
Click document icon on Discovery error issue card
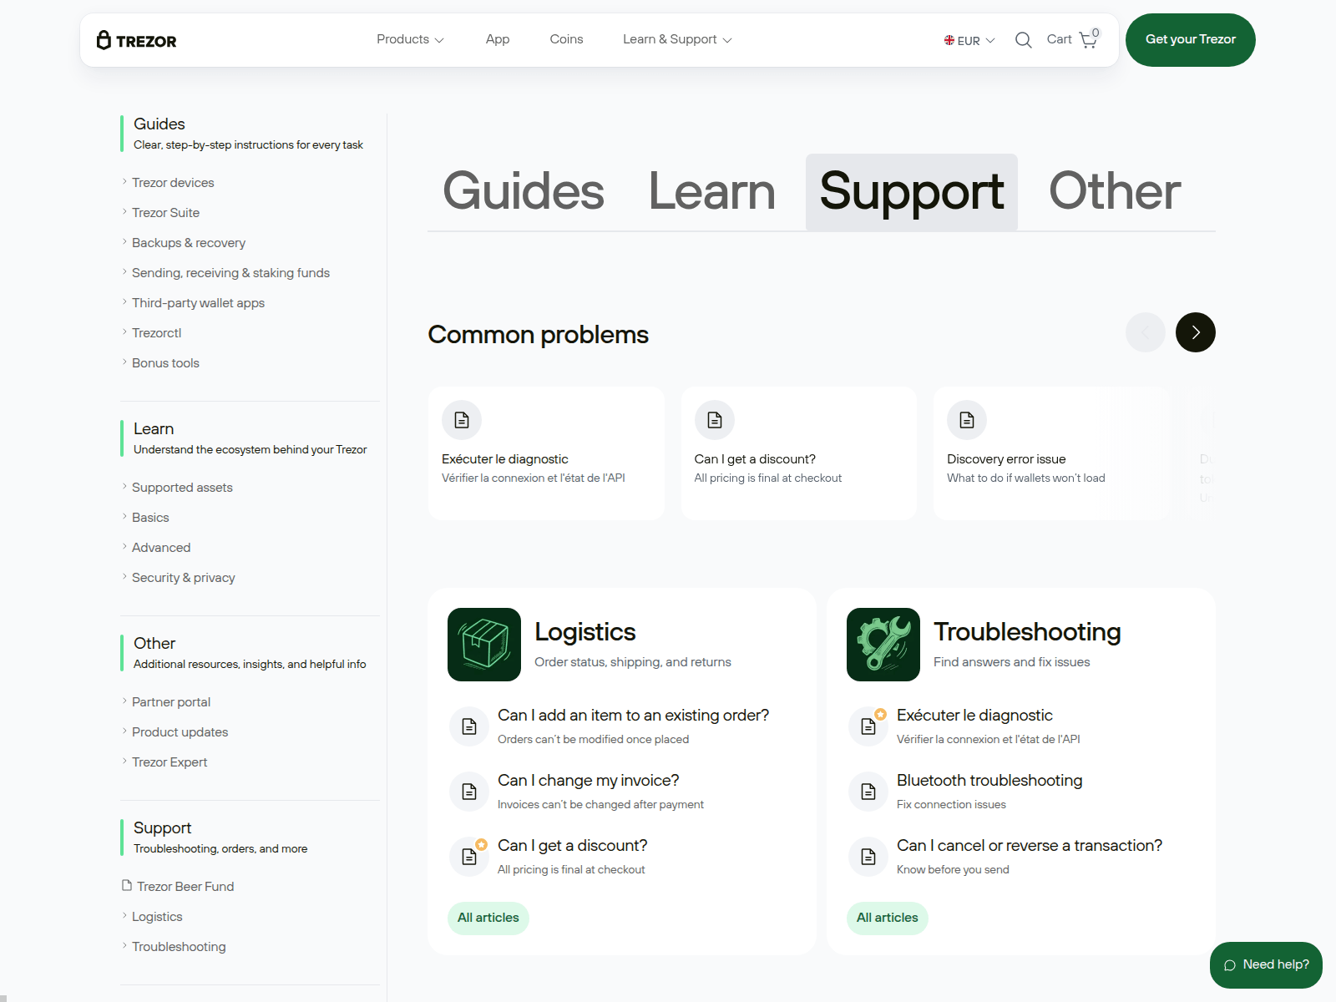pyautogui.click(x=967, y=420)
